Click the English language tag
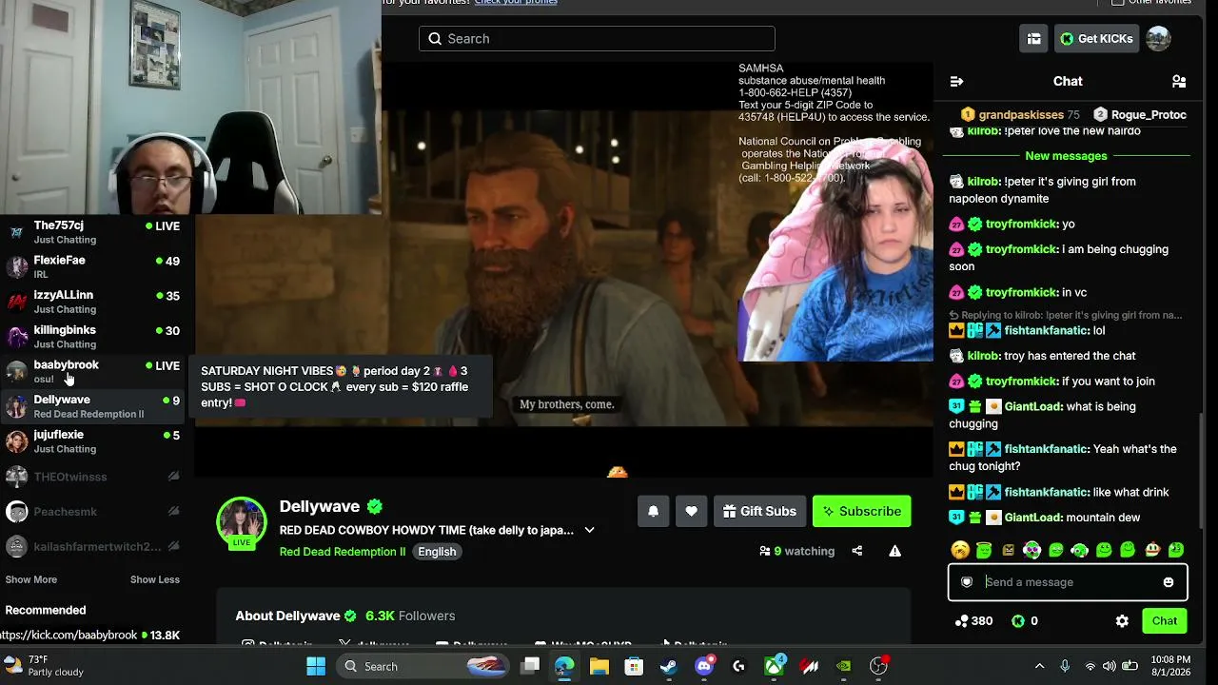 [x=438, y=552]
